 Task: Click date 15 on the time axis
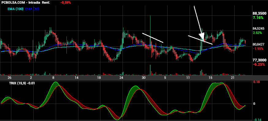click(210, 78)
